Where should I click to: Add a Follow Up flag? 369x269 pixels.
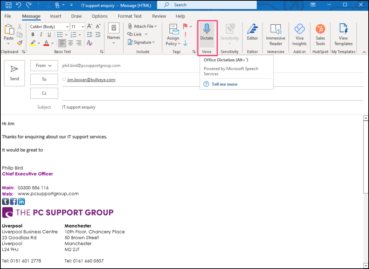pyautogui.click(x=185, y=26)
